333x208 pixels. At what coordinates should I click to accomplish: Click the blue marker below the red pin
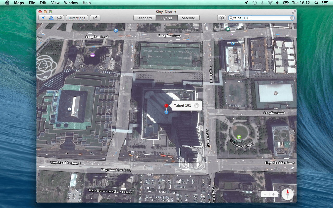point(166,112)
